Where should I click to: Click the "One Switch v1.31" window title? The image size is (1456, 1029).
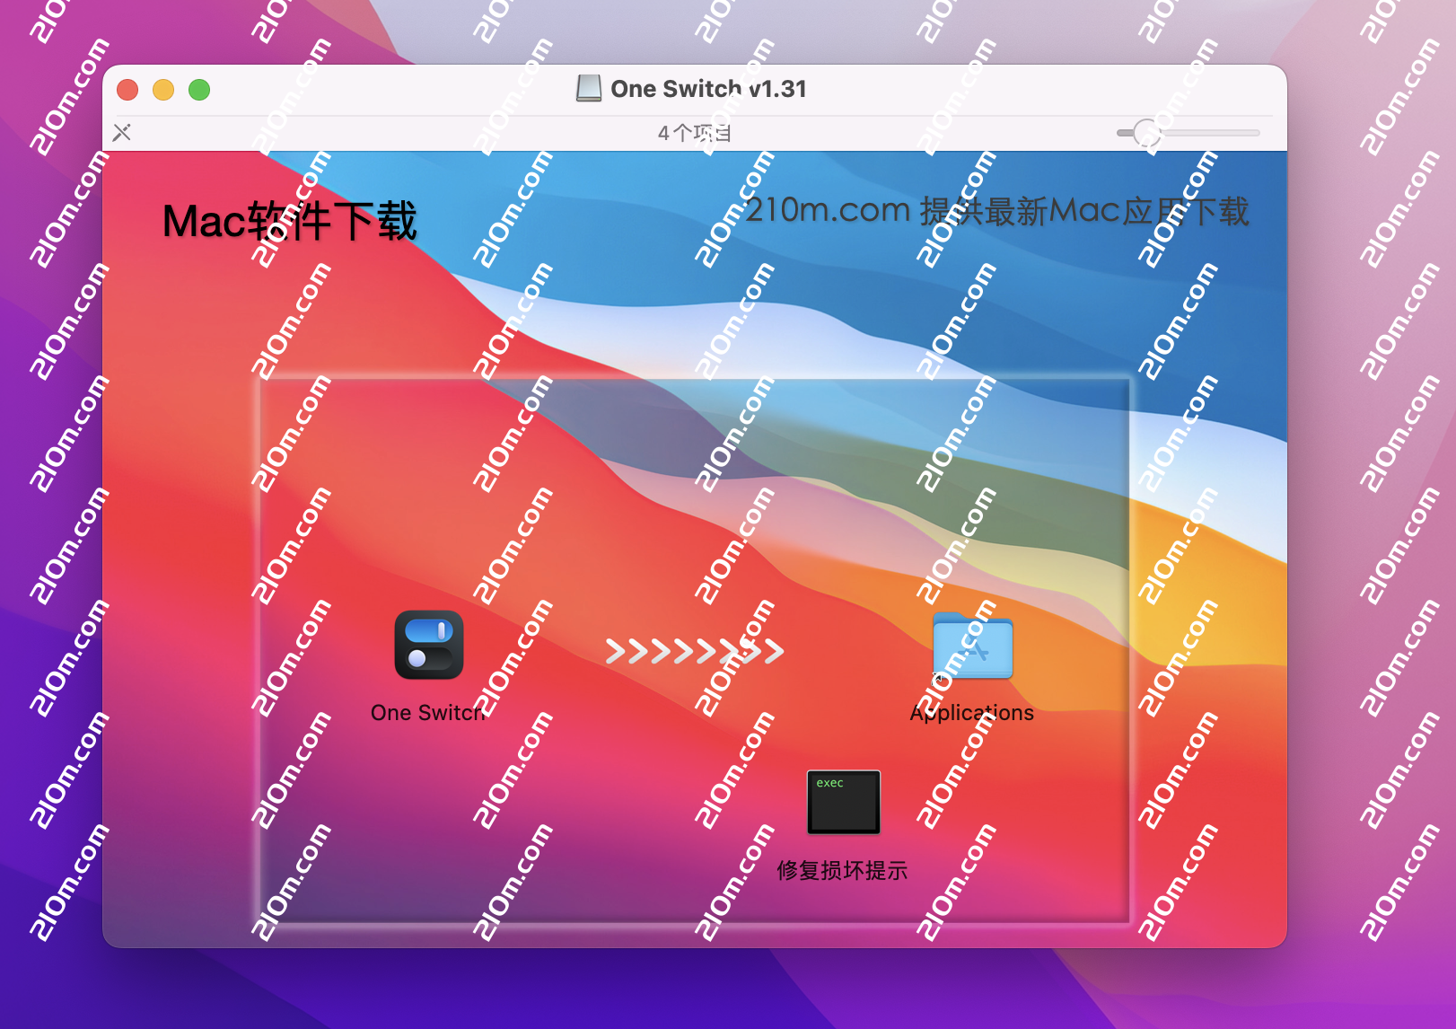(x=709, y=89)
